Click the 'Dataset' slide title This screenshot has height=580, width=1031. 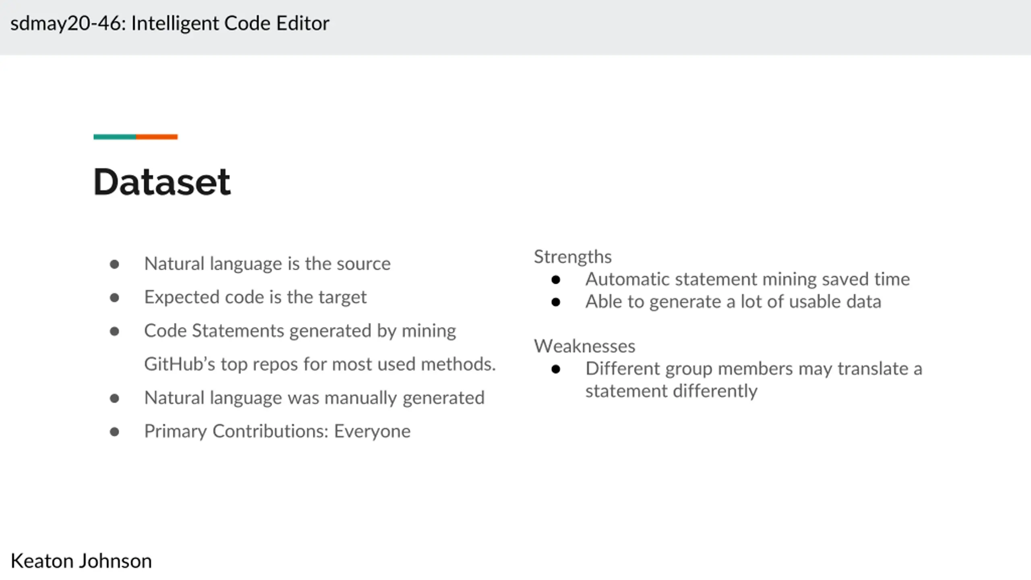[x=162, y=182]
